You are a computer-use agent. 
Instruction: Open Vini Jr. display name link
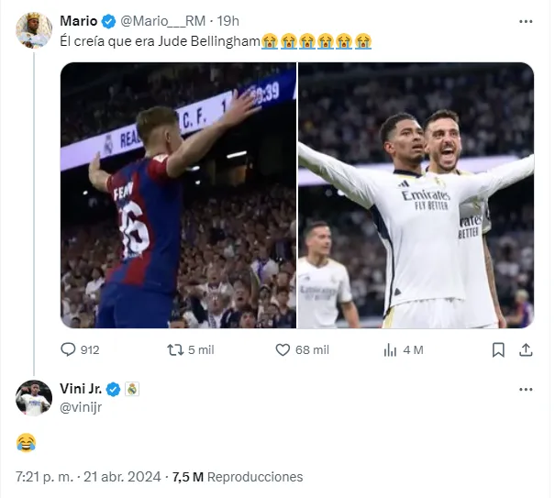[79, 389]
